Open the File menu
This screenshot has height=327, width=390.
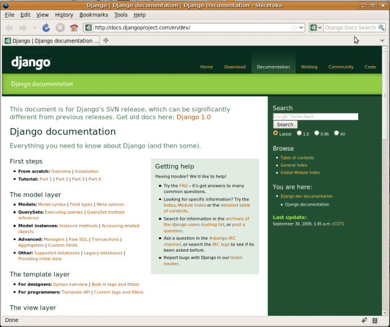(x=9, y=15)
